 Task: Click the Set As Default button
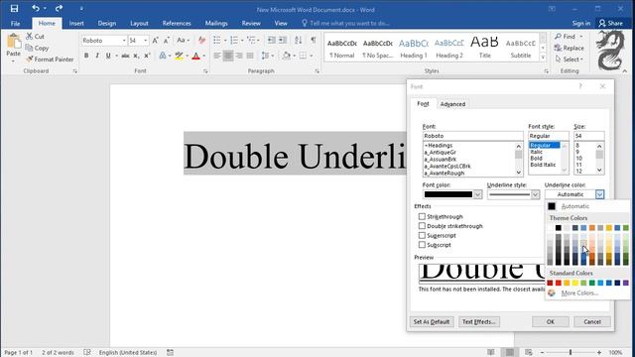click(432, 321)
